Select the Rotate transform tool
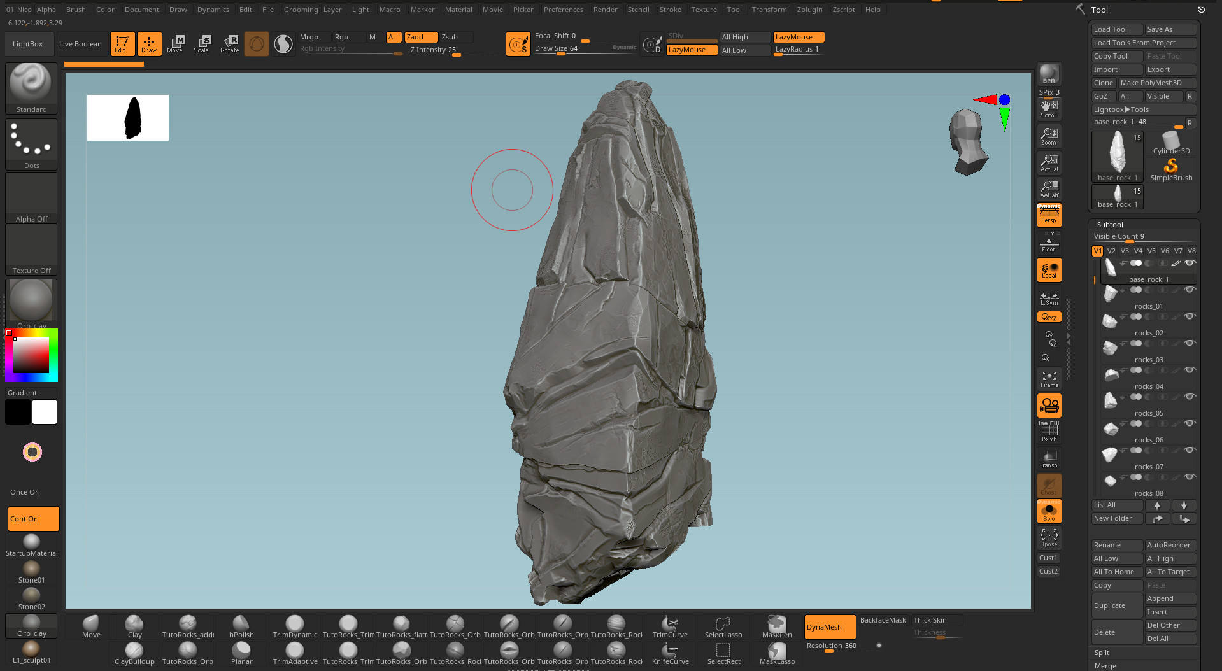This screenshot has height=671, width=1222. click(x=230, y=43)
